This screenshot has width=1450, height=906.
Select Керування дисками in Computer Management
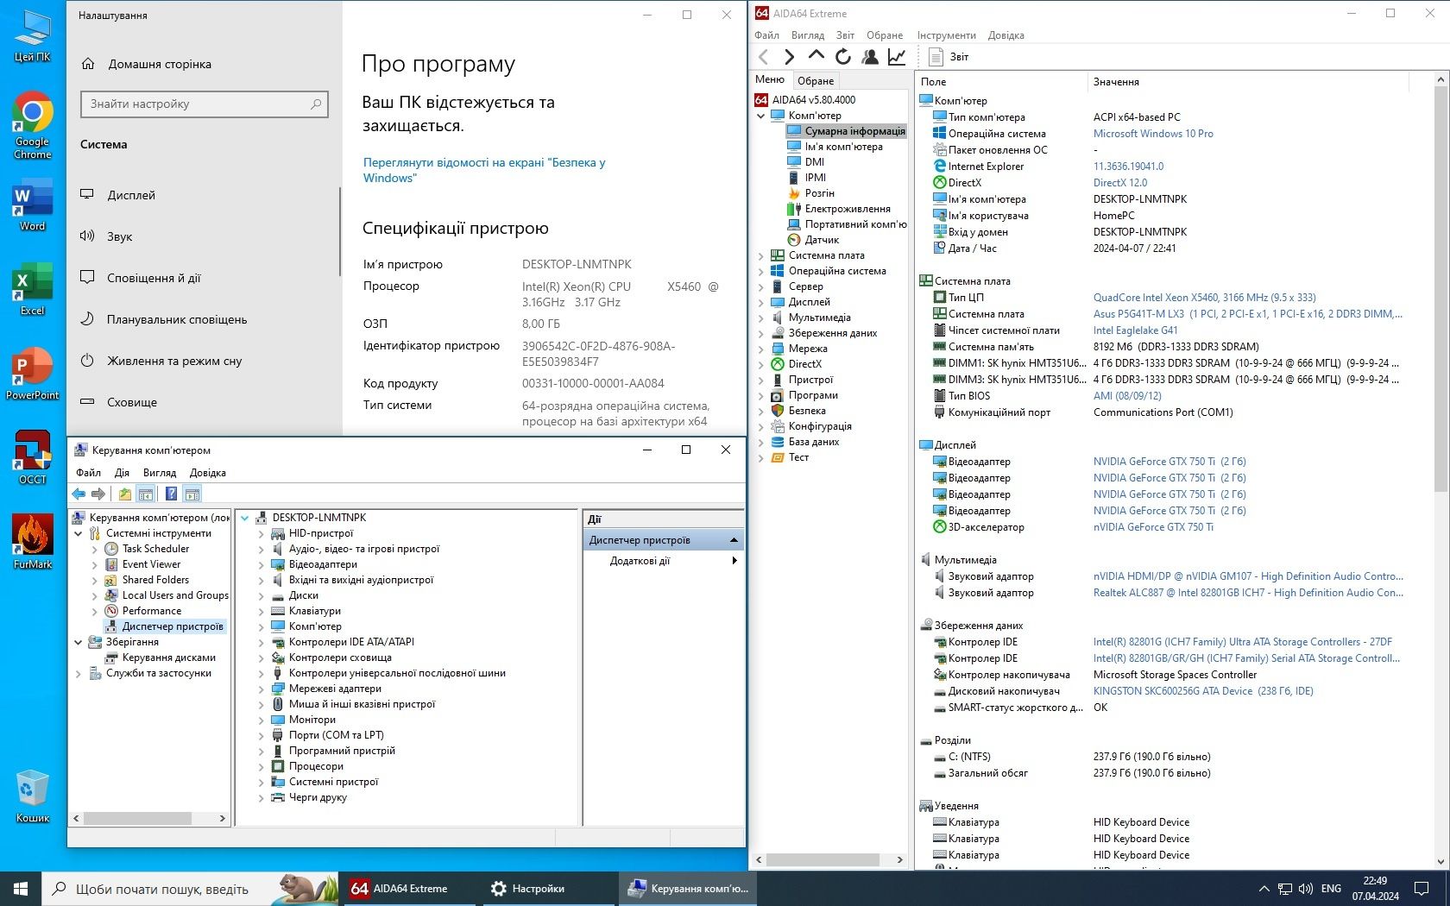(168, 657)
